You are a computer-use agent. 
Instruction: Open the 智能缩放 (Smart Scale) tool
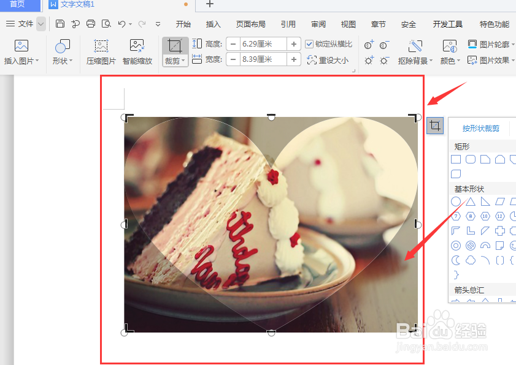coord(137,52)
